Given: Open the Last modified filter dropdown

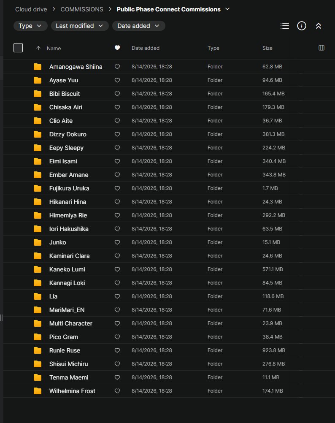Looking at the screenshot, I should (x=80, y=26).
